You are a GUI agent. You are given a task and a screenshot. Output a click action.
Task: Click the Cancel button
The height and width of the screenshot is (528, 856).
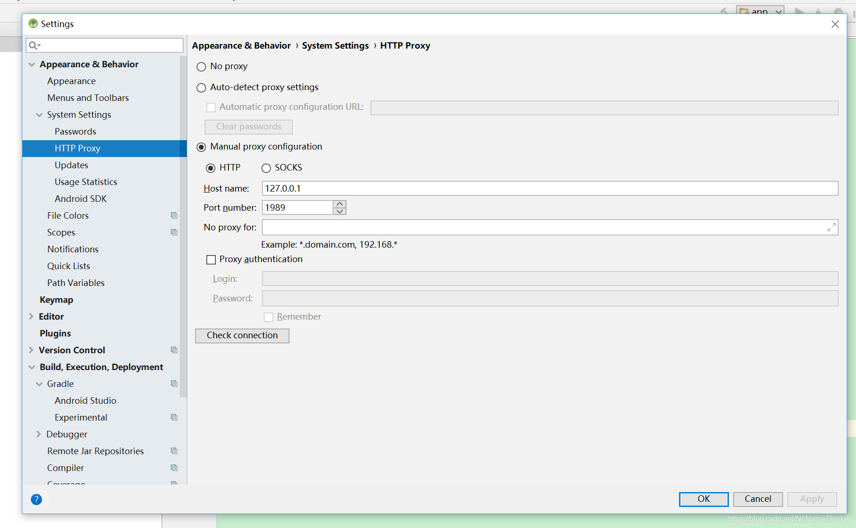pyautogui.click(x=758, y=499)
